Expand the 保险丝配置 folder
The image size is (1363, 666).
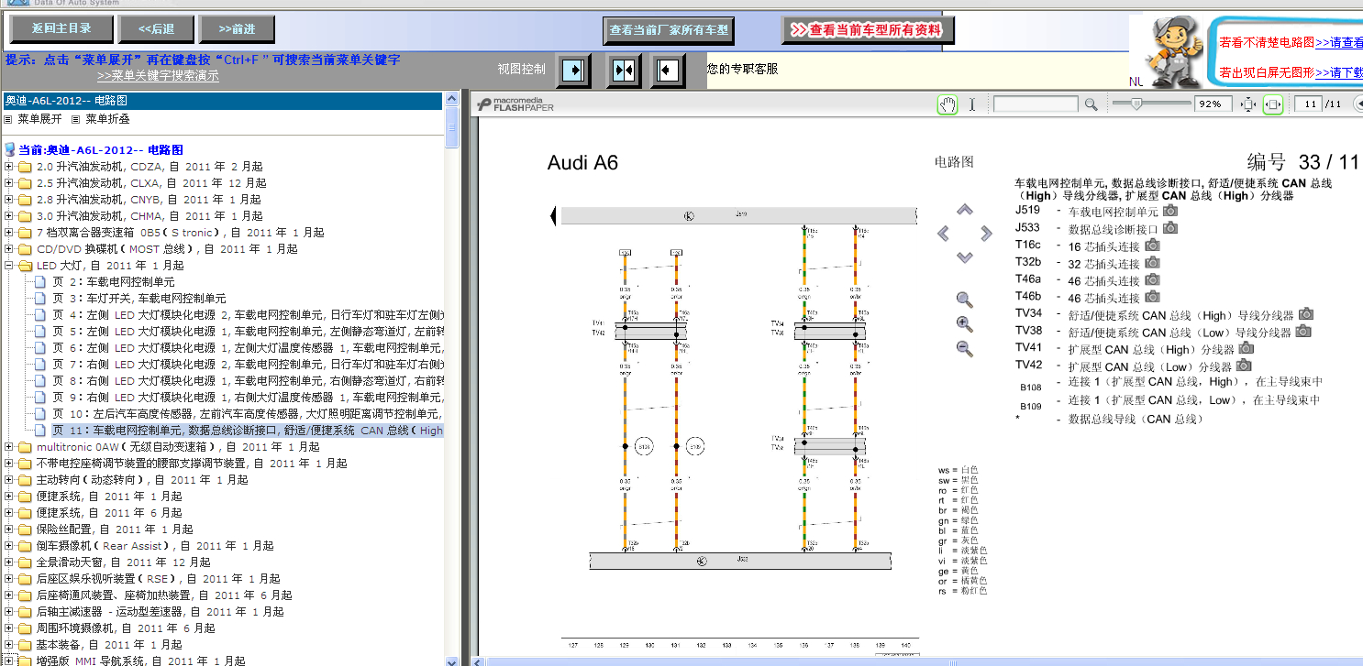tap(10, 530)
